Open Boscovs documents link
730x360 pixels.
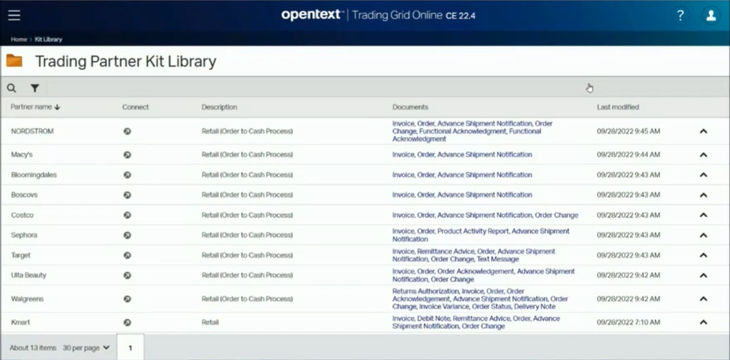coord(462,195)
